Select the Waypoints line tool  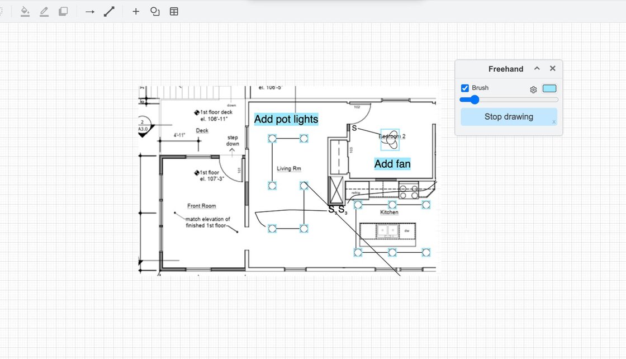coord(109,11)
